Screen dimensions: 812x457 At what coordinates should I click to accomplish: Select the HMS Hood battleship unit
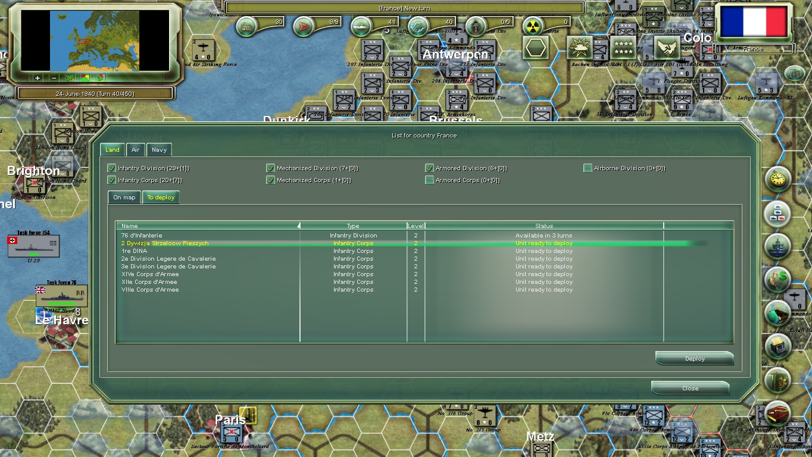61,296
